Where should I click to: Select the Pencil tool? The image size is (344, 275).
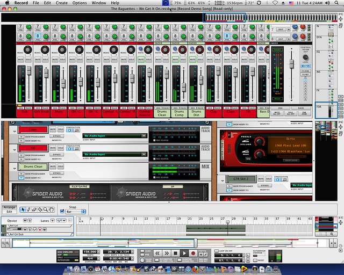(28, 209)
